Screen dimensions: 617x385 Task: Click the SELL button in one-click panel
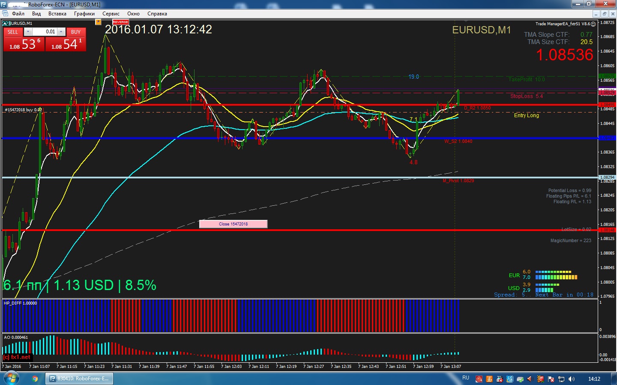pos(13,32)
